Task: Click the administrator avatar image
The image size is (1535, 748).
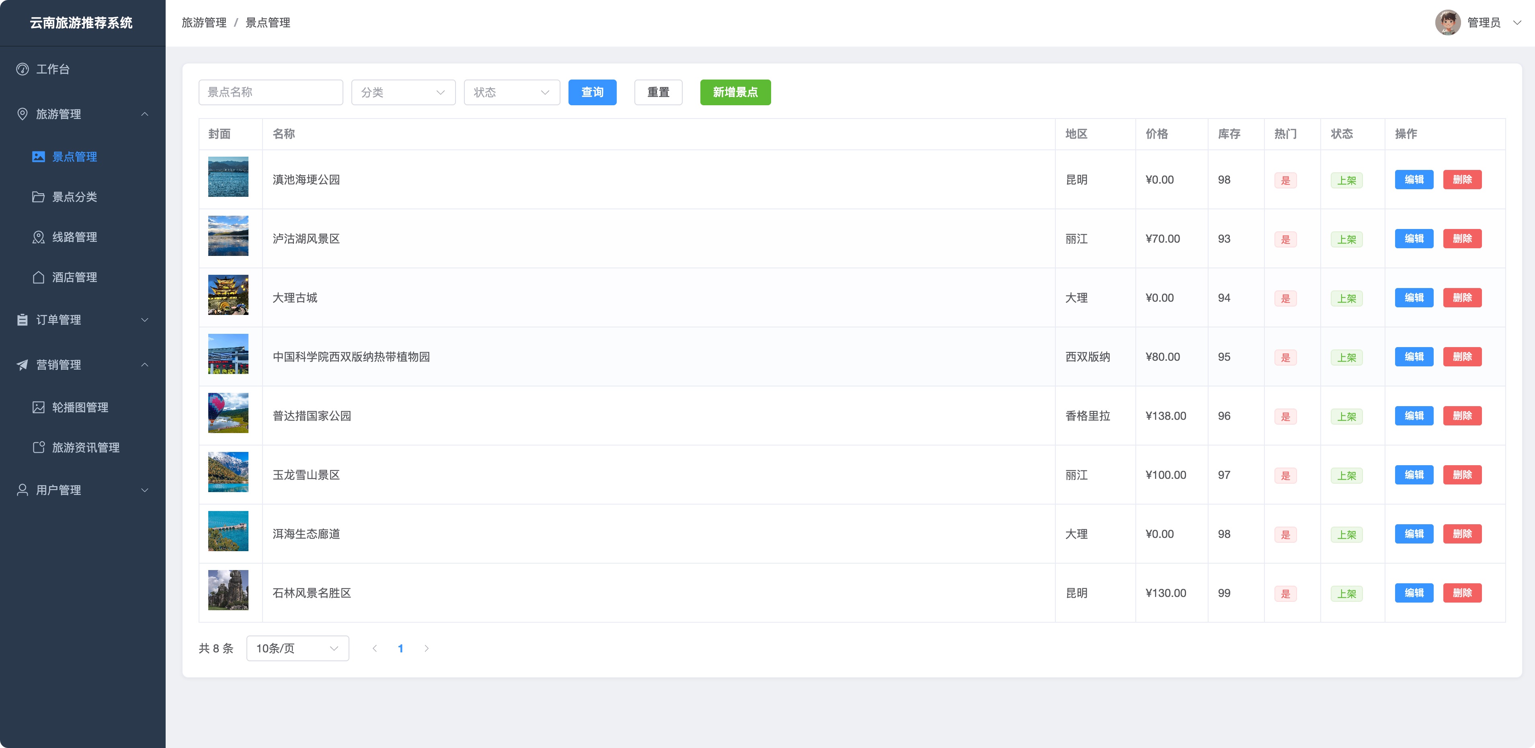Action: coord(1447,22)
